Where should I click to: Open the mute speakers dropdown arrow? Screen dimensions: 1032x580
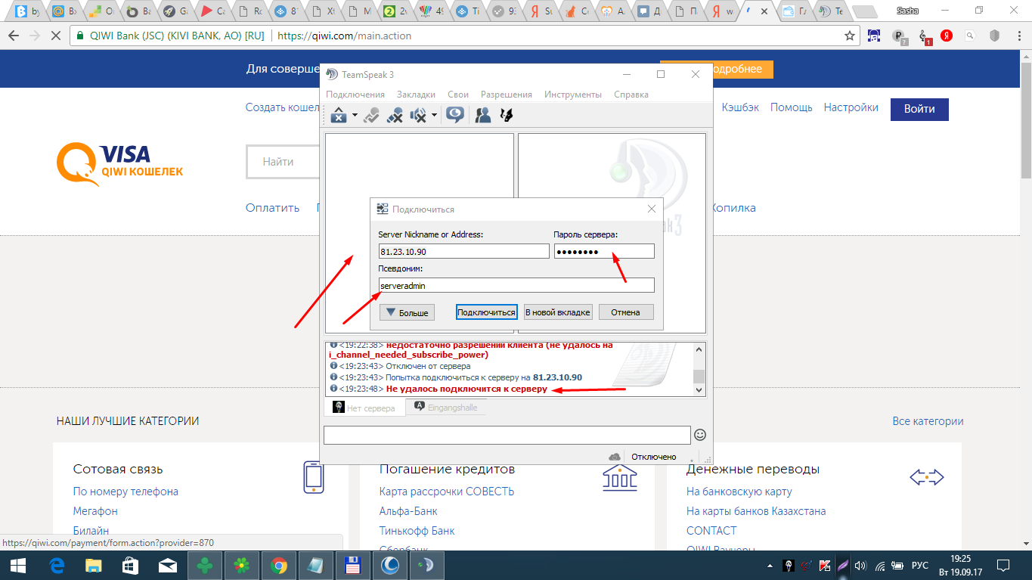[x=434, y=116]
